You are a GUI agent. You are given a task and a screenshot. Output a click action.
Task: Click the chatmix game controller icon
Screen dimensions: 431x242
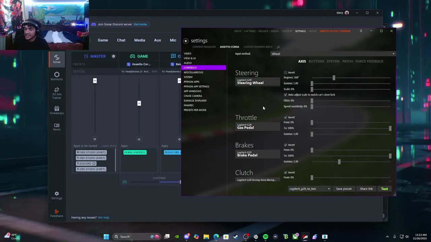[125, 182]
